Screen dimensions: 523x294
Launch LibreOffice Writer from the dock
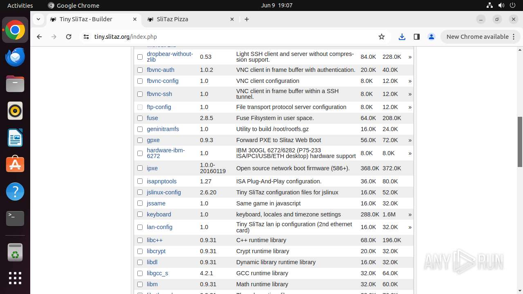(15, 138)
